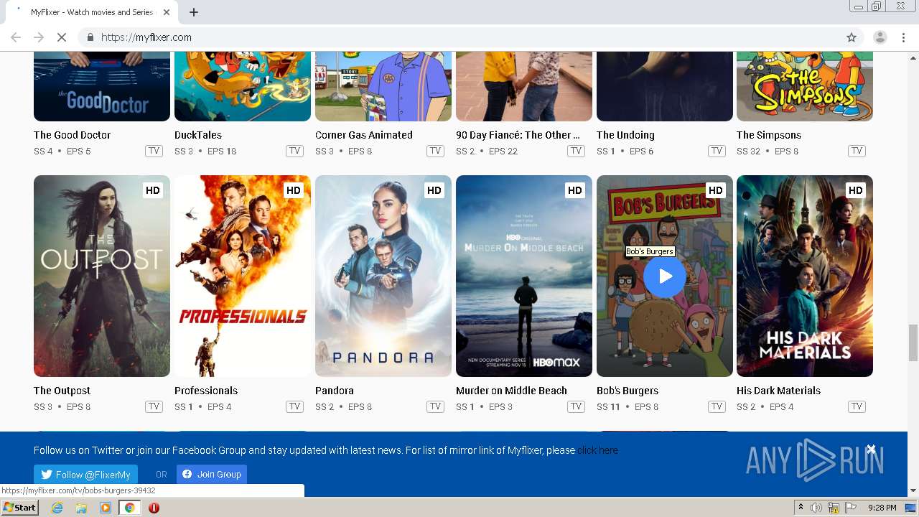Click the TV tag under The Undoing
The height and width of the screenshot is (517, 919).
717,151
